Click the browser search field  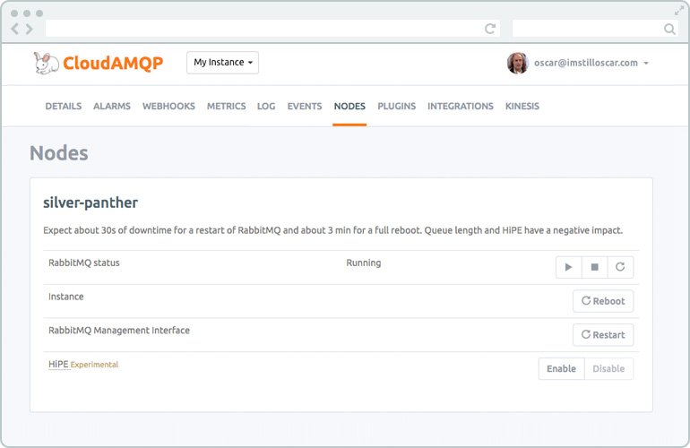(595, 29)
